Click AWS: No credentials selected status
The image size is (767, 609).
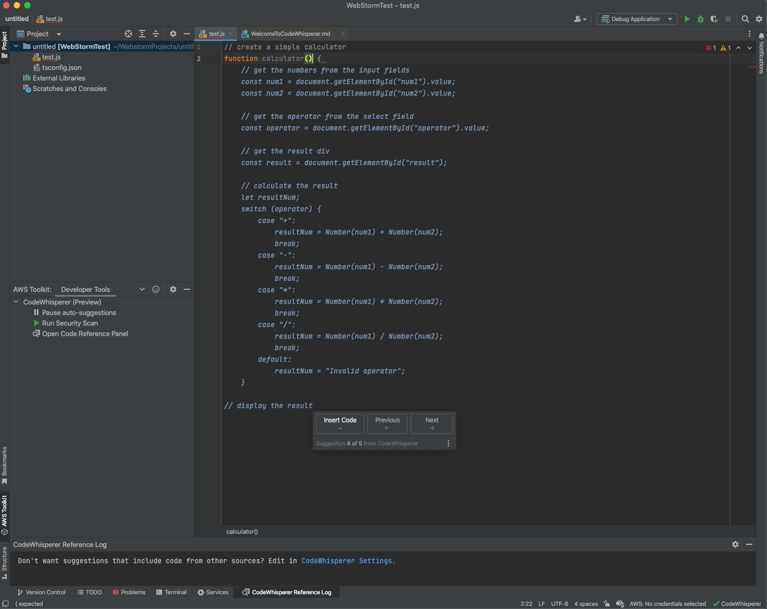(x=668, y=604)
